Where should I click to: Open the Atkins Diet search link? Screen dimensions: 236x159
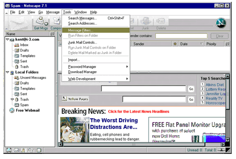215,85
